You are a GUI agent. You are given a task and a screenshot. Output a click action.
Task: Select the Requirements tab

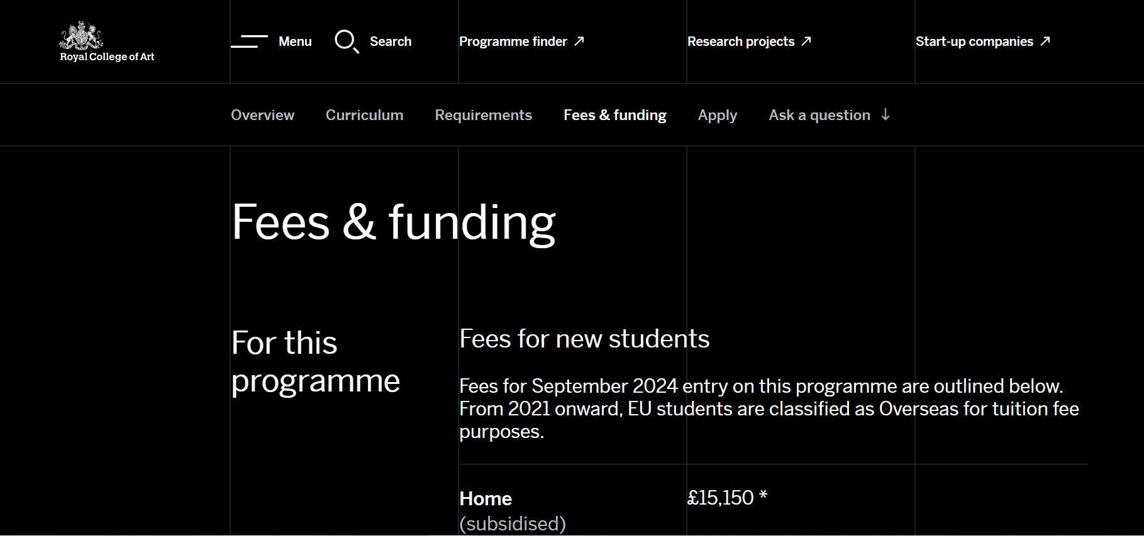(484, 115)
